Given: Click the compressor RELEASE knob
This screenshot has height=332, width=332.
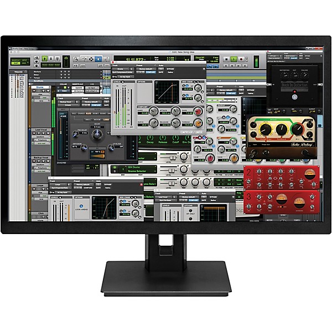Looking at the screenshot, I should [176, 123].
